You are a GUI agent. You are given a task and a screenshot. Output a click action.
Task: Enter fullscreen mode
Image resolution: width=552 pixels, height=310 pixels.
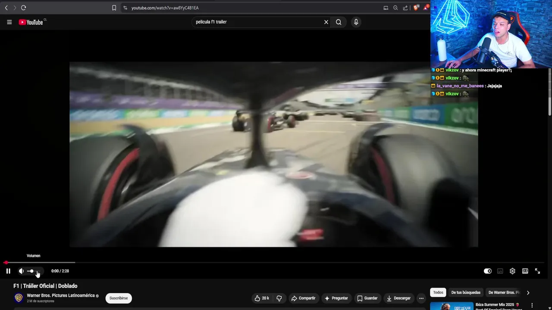tap(537, 271)
